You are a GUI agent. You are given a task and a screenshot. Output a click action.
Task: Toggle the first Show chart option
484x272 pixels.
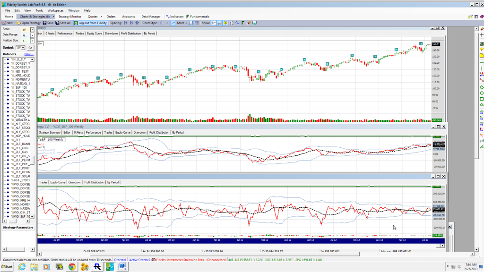click(214, 23)
